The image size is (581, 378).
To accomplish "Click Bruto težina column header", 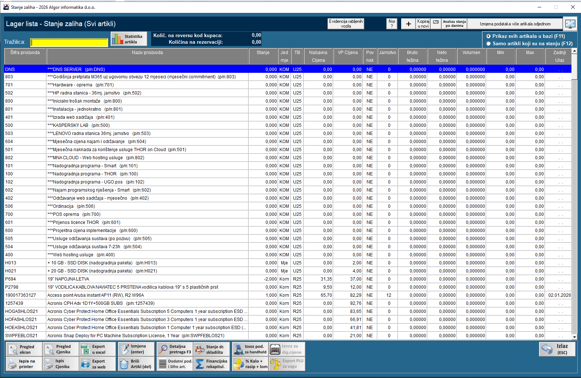I will pyautogui.click(x=412, y=56).
